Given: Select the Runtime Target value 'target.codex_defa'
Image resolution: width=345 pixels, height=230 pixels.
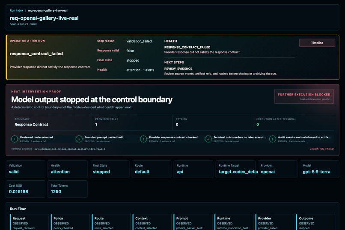Looking at the screenshot, I should 238,172.
